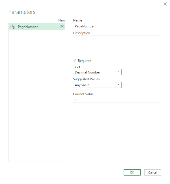The image size is (170, 184).
Task: Click the Parameters dialog heading
Action: [x=22, y=12]
